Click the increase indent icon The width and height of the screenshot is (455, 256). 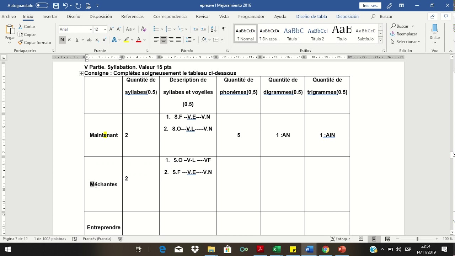pyautogui.click(x=203, y=29)
